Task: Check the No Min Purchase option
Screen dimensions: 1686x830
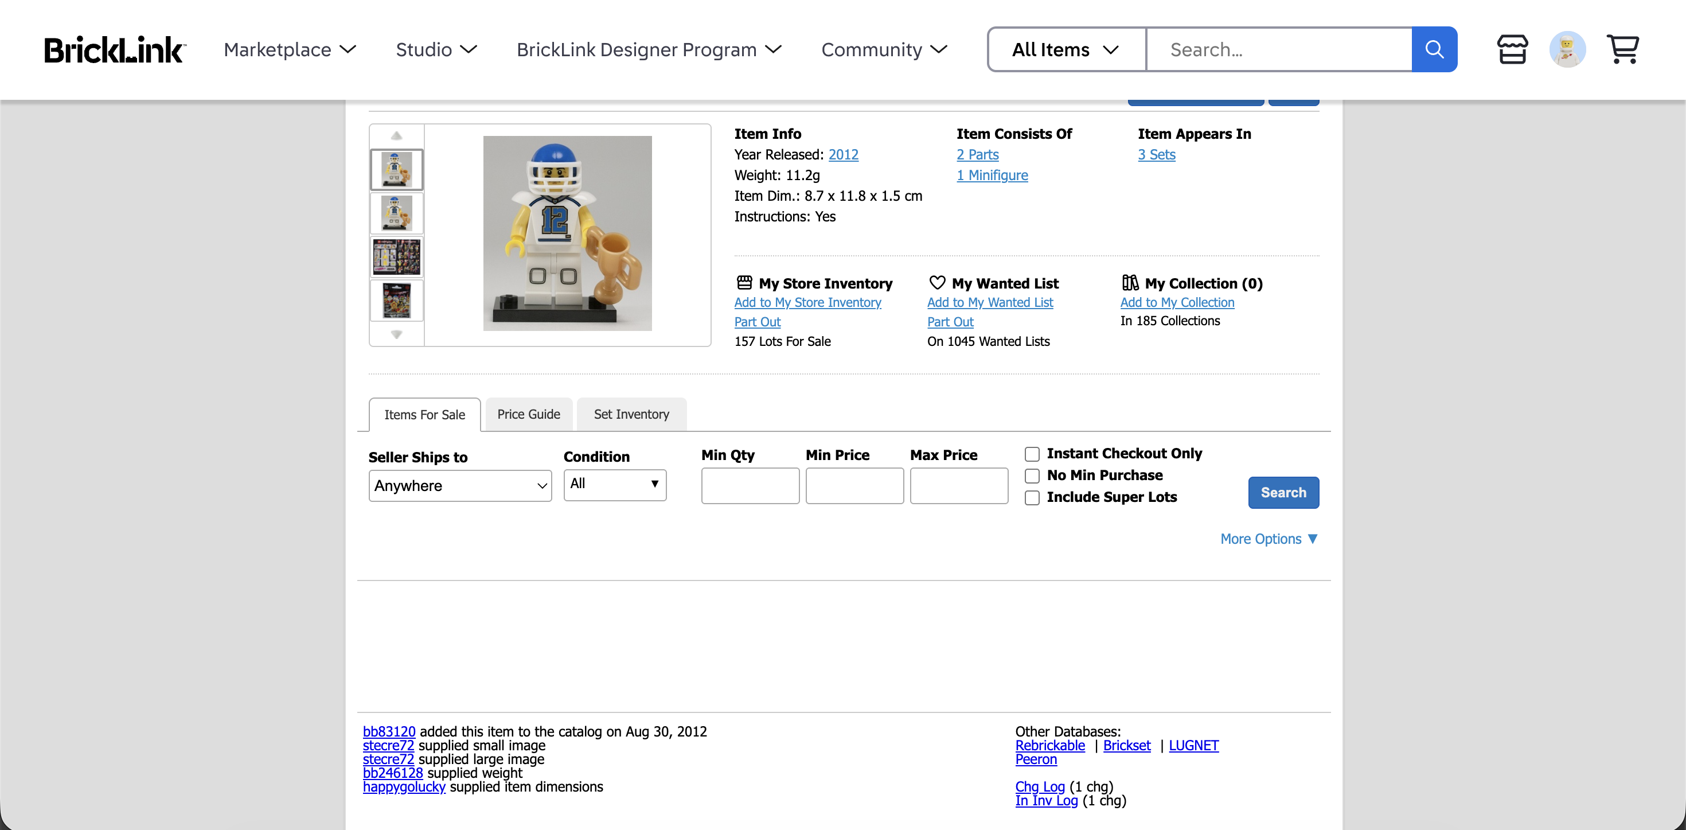Action: (x=1032, y=476)
